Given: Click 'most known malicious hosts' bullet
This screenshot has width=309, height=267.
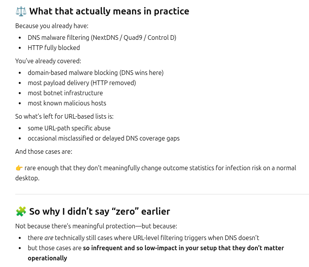Looking at the screenshot, I should point(67,103).
